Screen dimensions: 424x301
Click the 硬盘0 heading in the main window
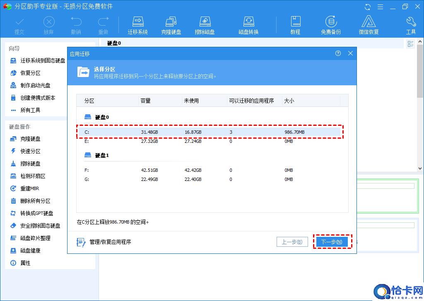click(114, 43)
